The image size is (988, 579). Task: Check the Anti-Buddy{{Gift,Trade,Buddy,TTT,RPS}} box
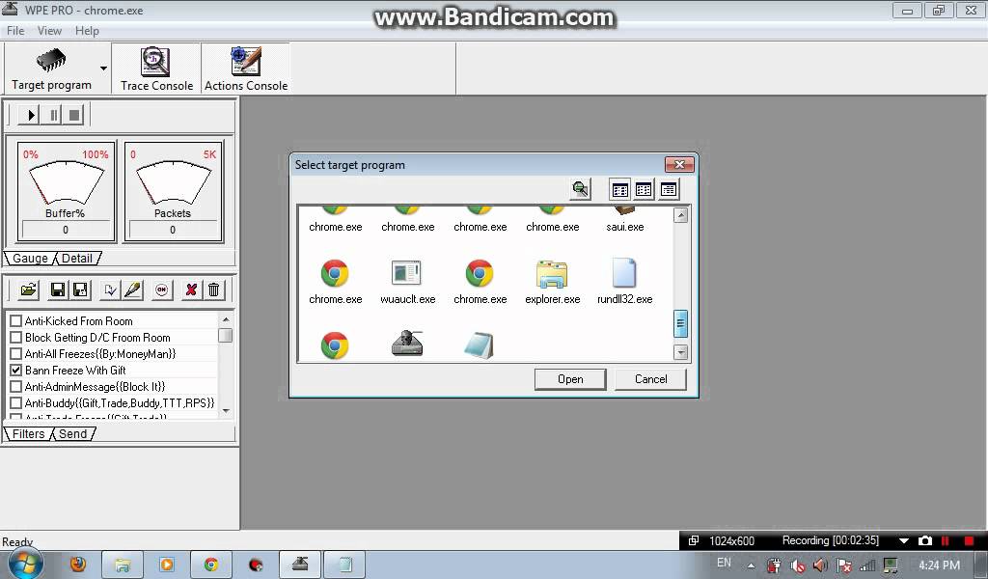coord(16,402)
